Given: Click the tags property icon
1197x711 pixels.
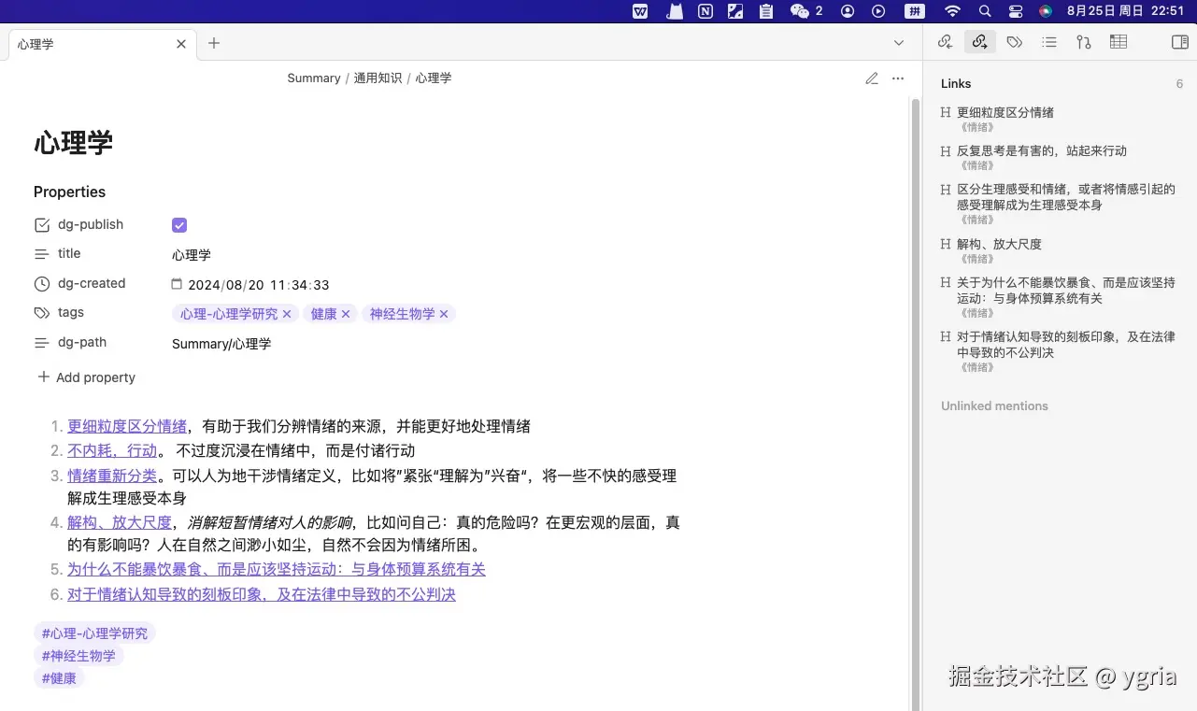Looking at the screenshot, I should [41, 313].
